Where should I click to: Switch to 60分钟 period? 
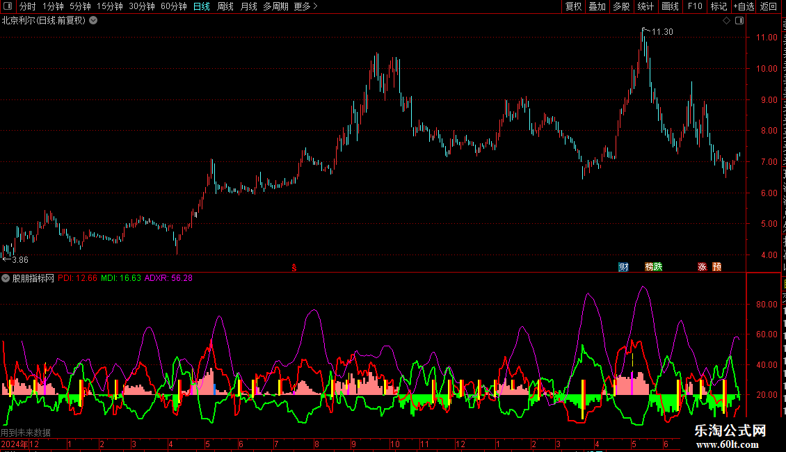click(x=174, y=6)
